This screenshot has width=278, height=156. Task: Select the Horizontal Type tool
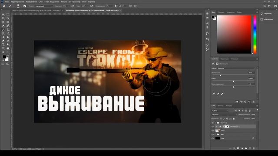3,45
